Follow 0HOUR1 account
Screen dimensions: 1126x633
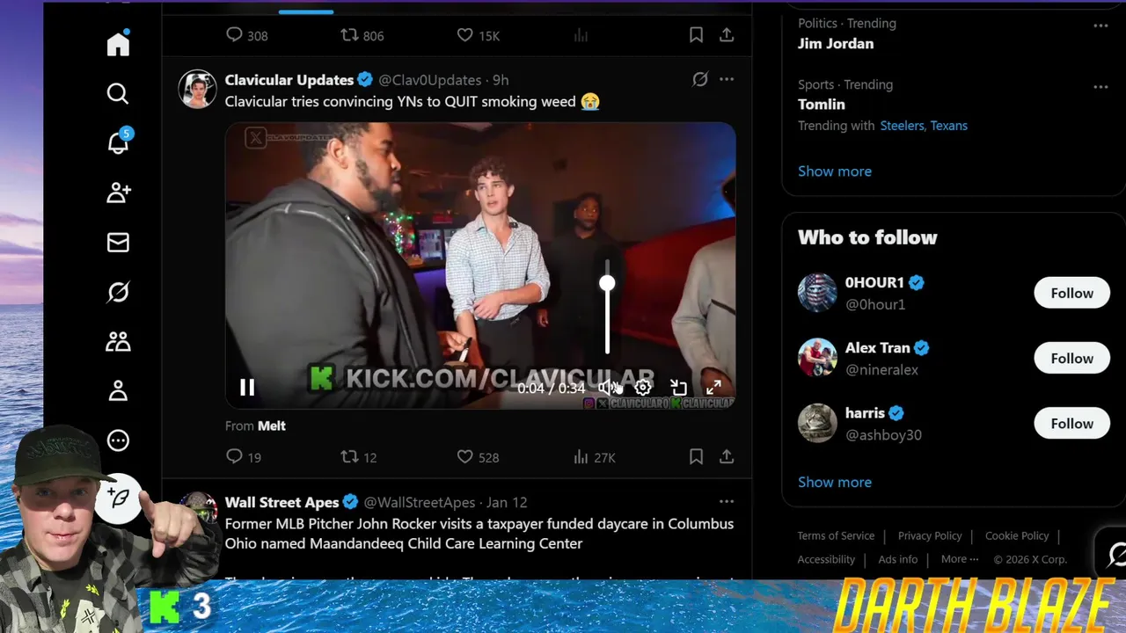click(1071, 293)
